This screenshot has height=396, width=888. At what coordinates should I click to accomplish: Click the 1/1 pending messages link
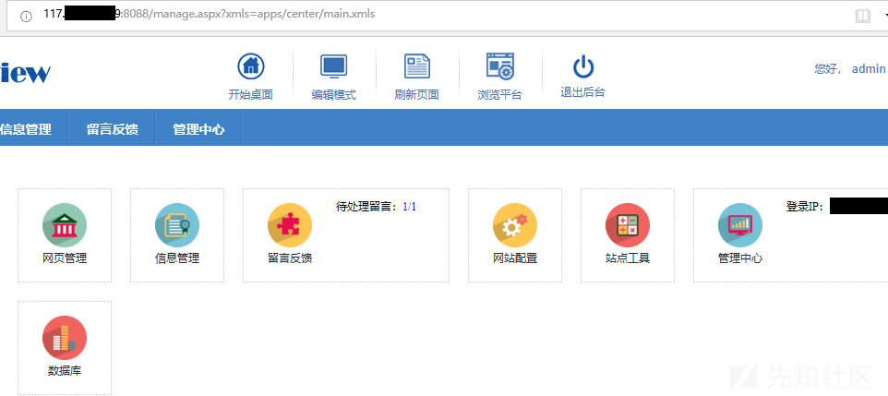(410, 207)
